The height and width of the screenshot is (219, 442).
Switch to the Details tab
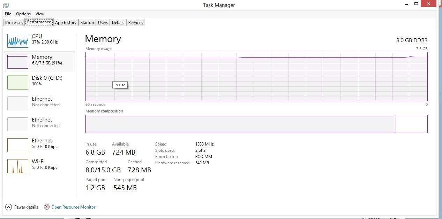click(x=118, y=23)
